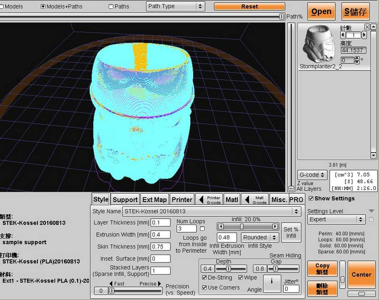The width and height of the screenshot is (379, 300).
Task: Click the S儲存 save button
Action: click(x=355, y=11)
